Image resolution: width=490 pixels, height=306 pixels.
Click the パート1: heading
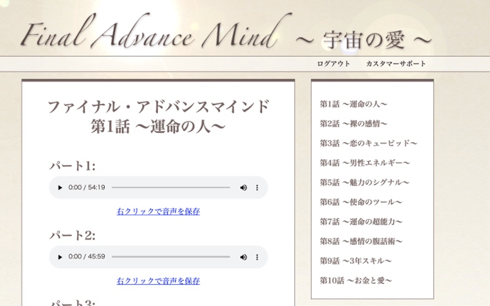(72, 166)
